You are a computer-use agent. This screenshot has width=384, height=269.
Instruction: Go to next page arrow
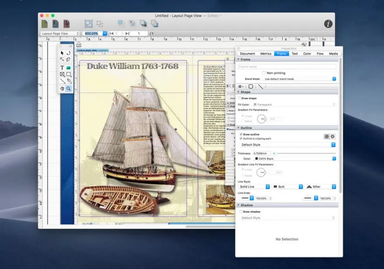pos(122,33)
